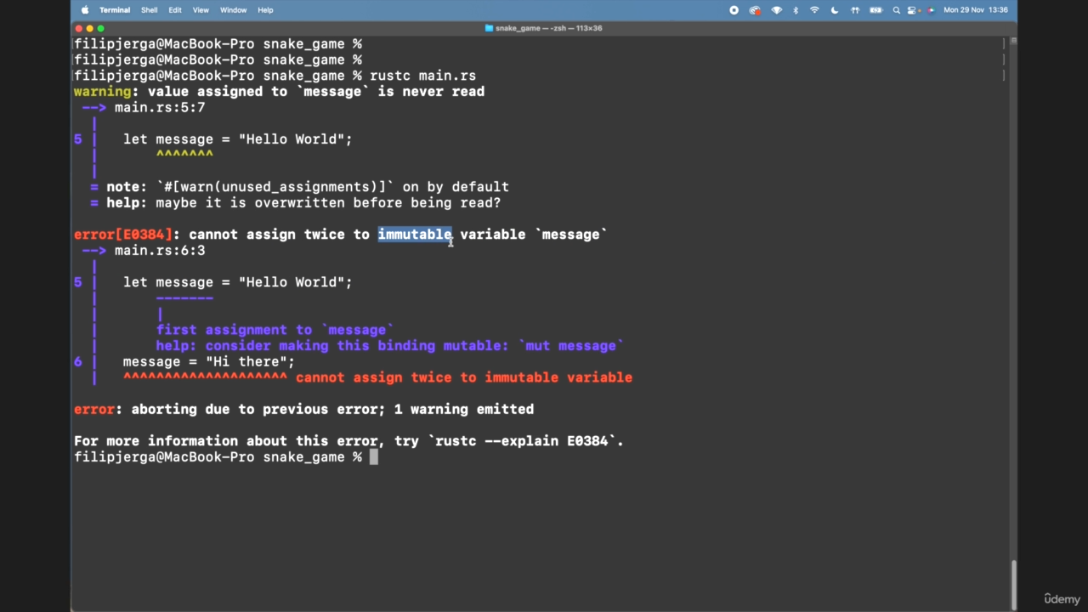Open the Terminal application menu
The image size is (1088, 612).
pos(115,10)
